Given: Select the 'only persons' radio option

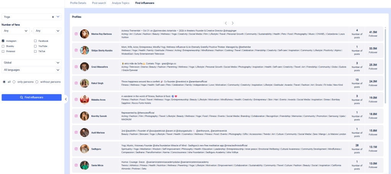Looking at the screenshot, I should point(14,81).
